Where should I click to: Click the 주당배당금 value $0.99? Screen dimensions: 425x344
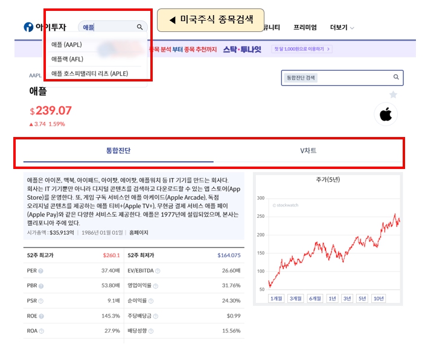tap(234, 316)
